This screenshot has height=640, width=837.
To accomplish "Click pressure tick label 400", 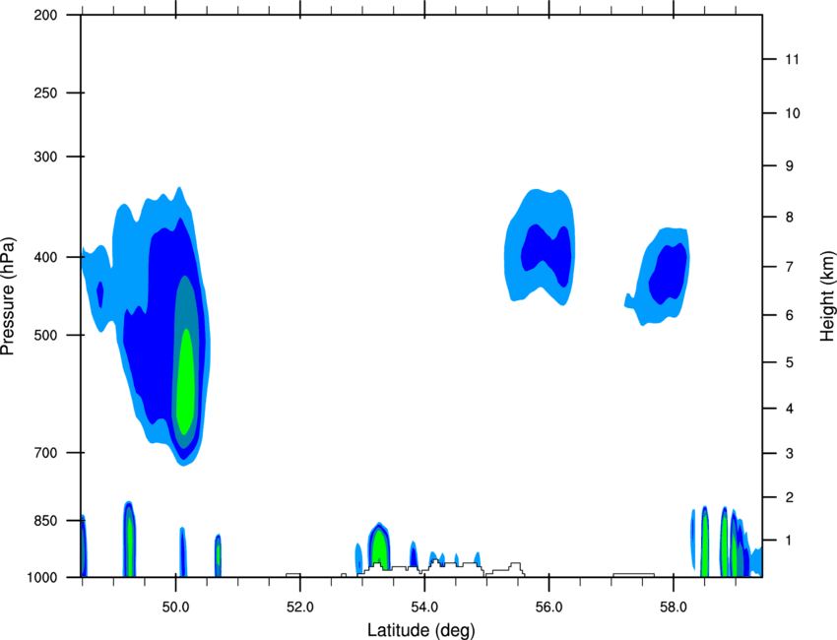I will [45, 257].
